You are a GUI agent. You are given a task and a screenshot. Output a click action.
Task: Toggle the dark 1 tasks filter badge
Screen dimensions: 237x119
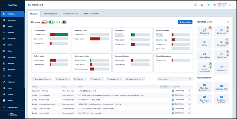pyautogui.click(x=64, y=22)
